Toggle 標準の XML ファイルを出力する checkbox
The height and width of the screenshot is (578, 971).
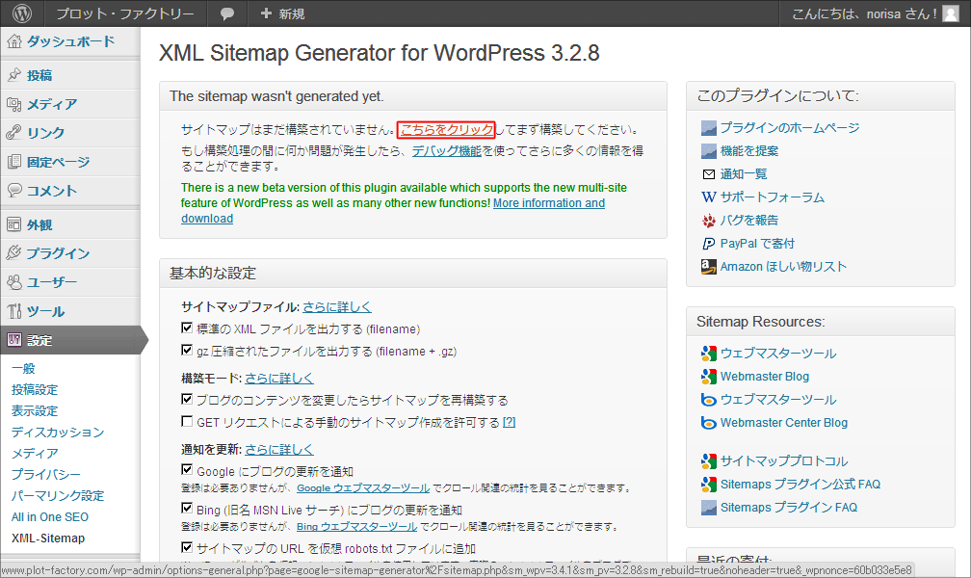[187, 328]
